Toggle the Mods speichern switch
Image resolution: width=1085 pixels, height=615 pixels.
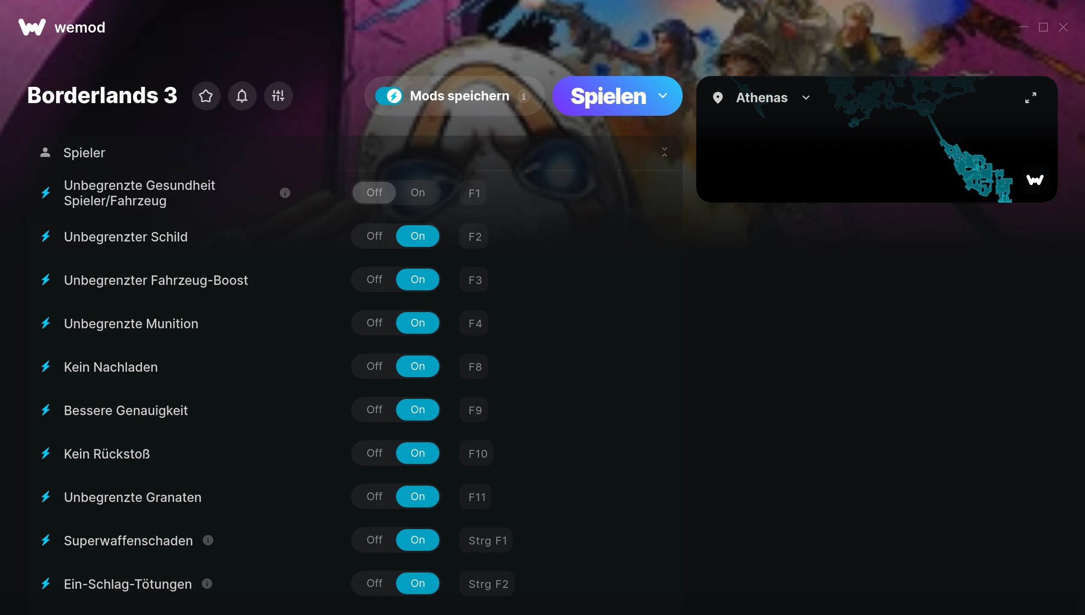coord(389,96)
